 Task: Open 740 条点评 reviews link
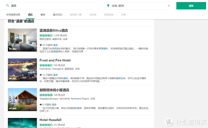point(59,65)
